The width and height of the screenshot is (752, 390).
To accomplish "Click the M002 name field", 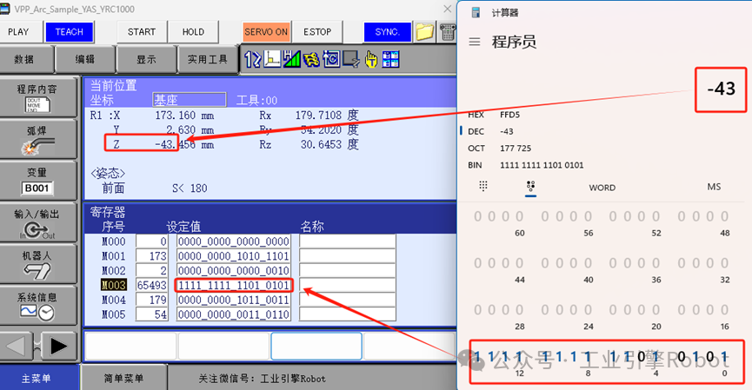I will pyautogui.click(x=348, y=270).
